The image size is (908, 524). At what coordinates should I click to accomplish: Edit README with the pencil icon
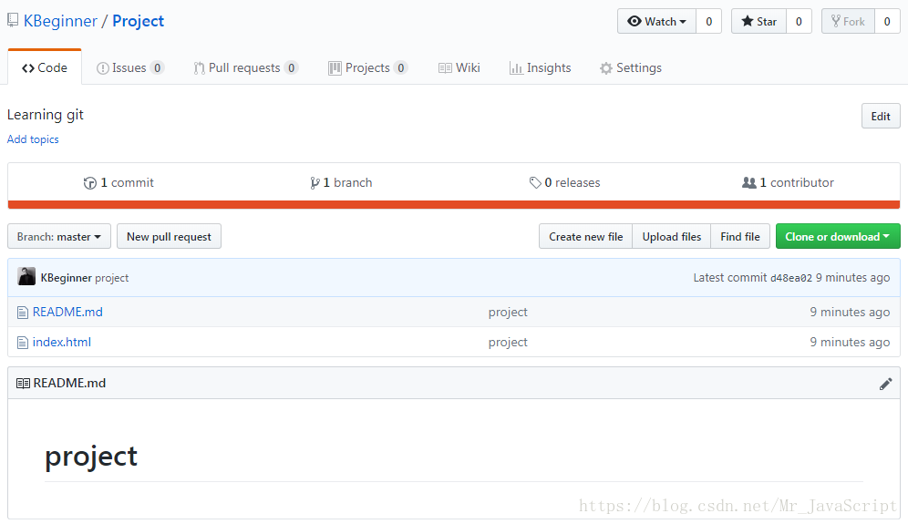tap(885, 384)
